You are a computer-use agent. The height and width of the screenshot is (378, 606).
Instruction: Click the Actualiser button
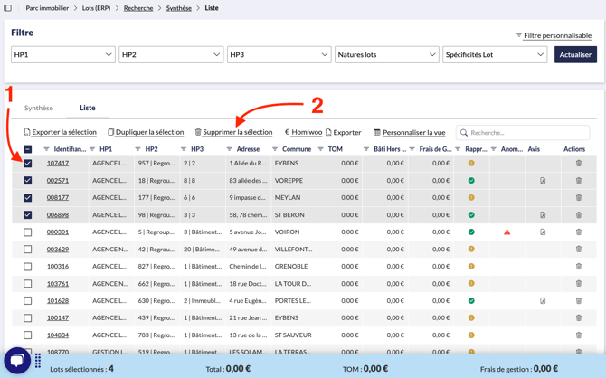coord(575,55)
